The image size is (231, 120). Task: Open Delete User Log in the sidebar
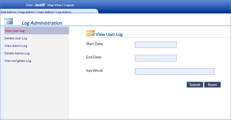click(16, 38)
